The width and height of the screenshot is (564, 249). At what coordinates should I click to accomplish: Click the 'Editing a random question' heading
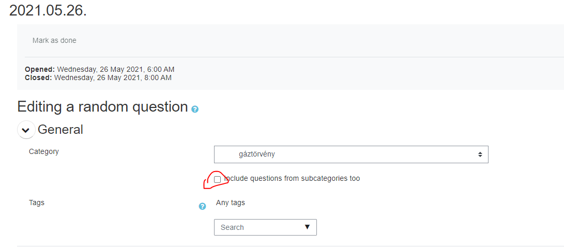click(x=102, y=107)
